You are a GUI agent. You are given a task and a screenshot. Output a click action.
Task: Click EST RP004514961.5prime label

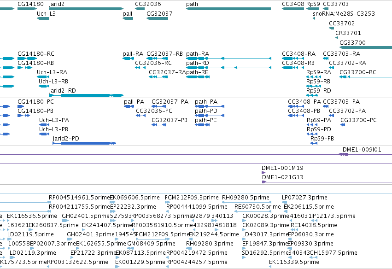(x=79, y=198)
